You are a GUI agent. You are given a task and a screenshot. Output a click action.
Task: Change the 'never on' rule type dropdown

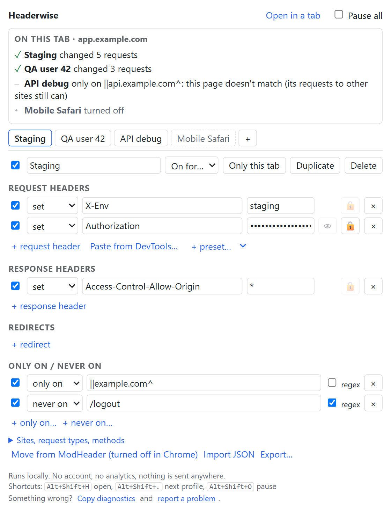tap(55, 404)
